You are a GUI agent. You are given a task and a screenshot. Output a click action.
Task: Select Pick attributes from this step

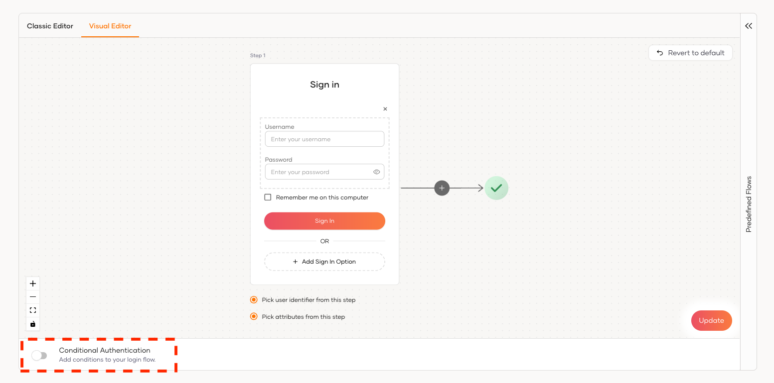(x=254, y=317)
